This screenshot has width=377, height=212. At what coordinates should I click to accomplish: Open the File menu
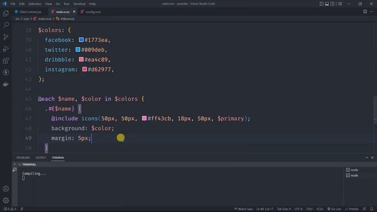tap(13, 4)
